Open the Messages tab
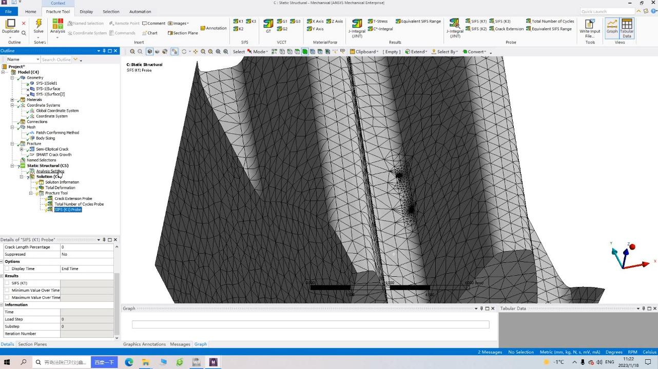Viewport: 658px width, 369px height. tap(180, 344)
